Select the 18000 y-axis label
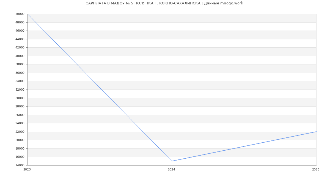The height and width of the screenshot is (179, 330). [20, 148]
